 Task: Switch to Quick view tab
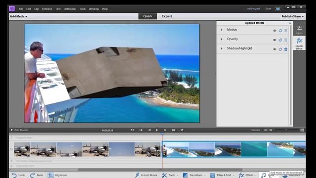tap(148, 16)
